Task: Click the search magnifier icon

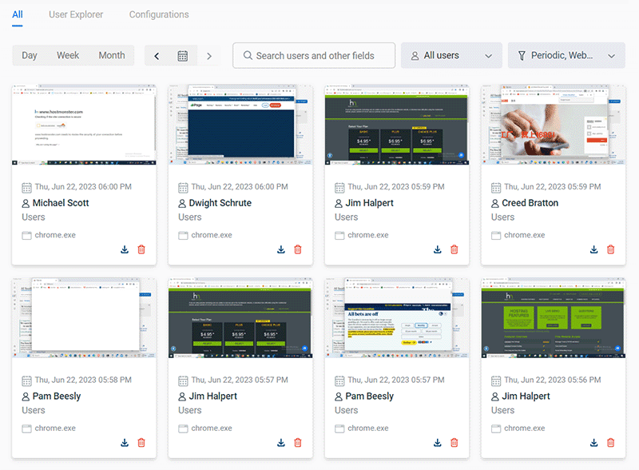Action: [x=248, y=55]
